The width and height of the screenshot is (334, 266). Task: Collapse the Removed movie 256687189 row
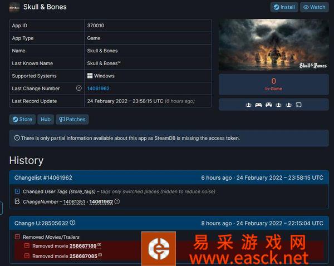(27, 246)
